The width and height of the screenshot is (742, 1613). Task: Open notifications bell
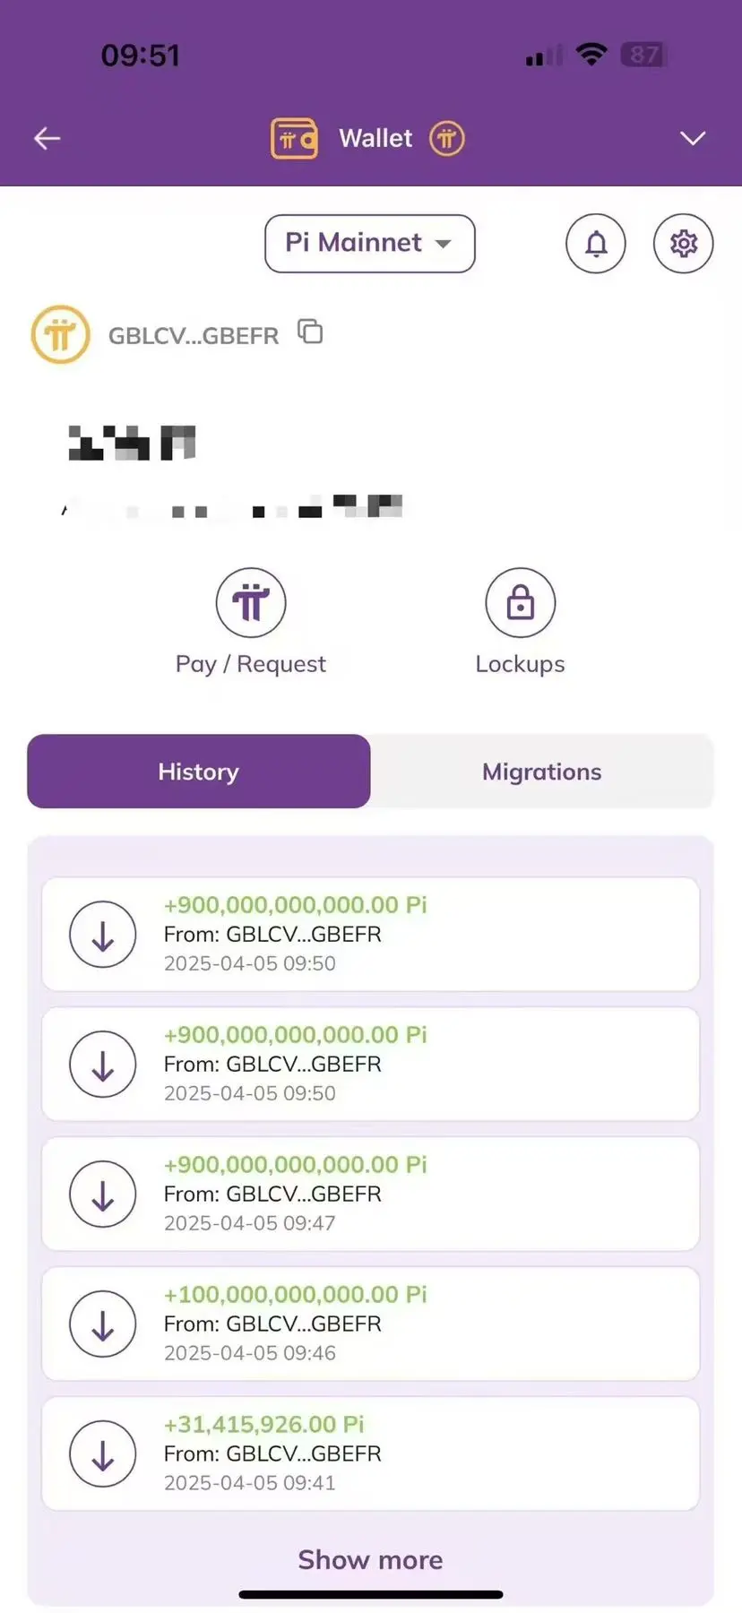coord(596,243)
